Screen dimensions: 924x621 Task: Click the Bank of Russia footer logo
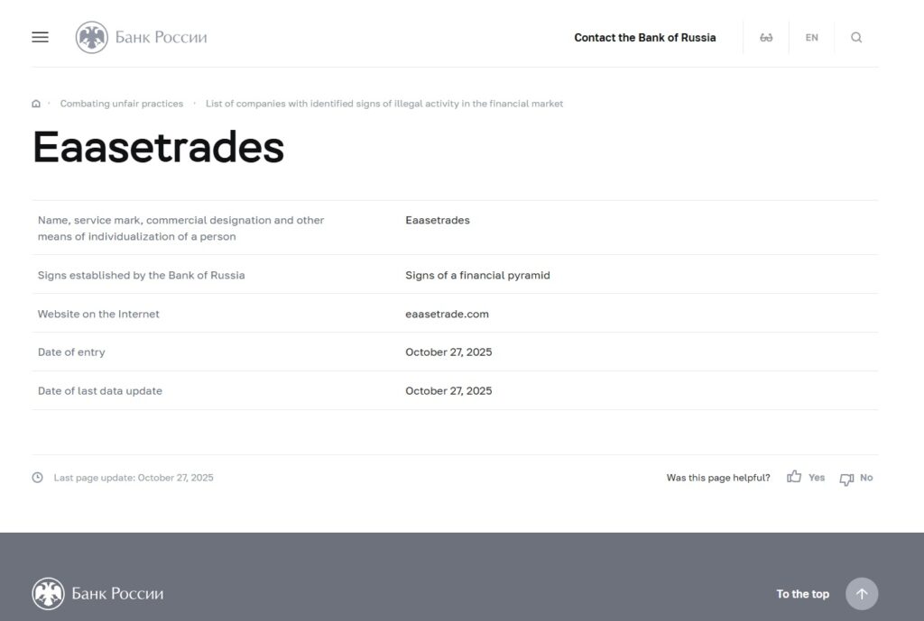point(97,593)
